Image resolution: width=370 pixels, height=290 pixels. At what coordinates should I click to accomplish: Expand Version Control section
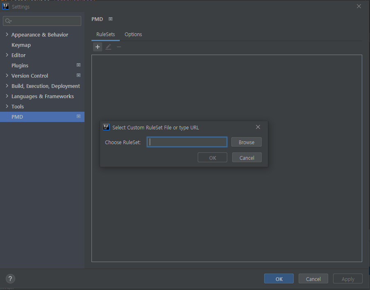7,76
